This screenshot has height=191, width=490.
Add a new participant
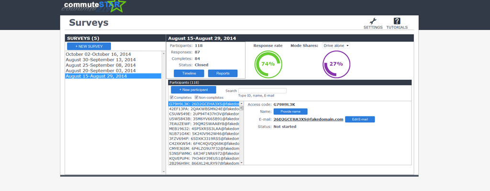pyautogui.click(x=193, y=90)
